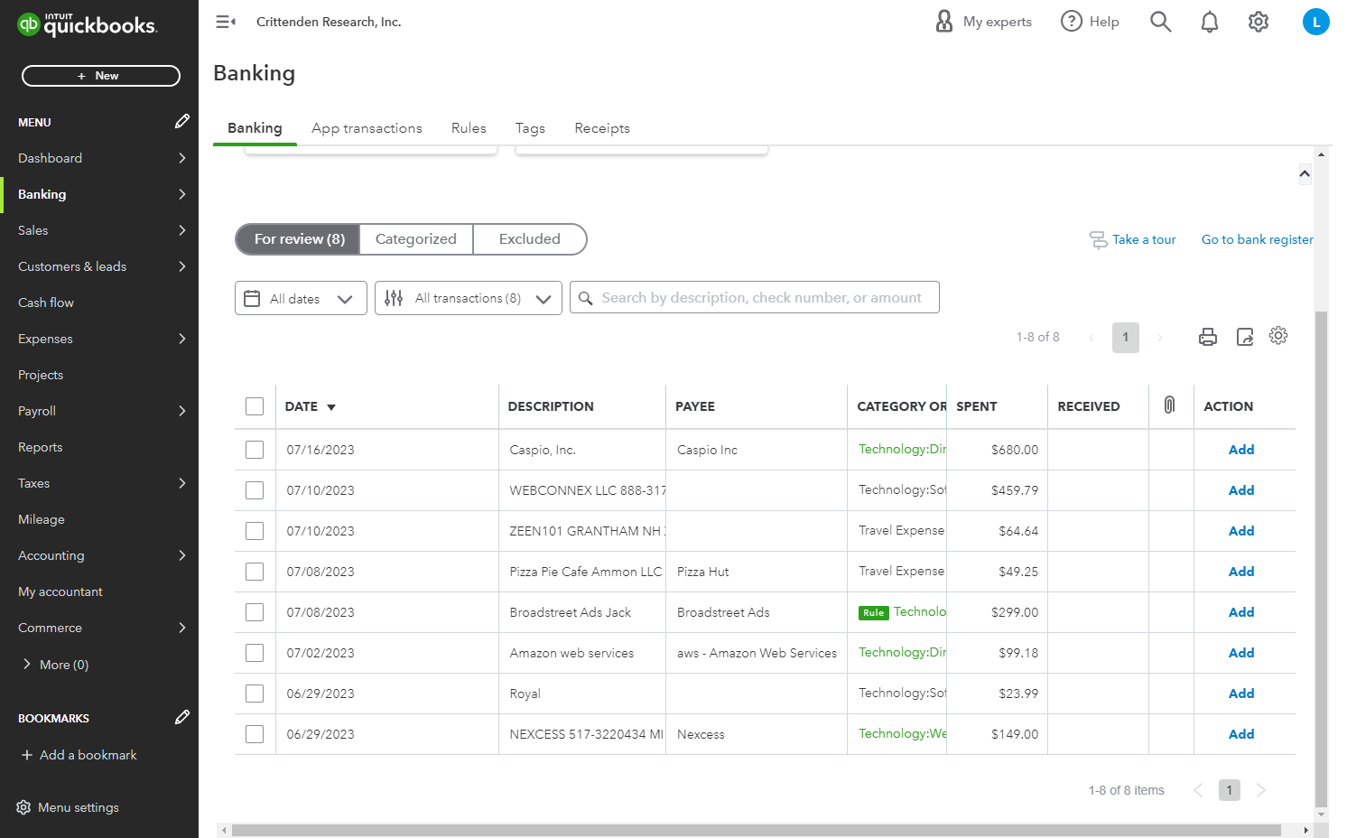Check the Broadstreet Ads Jack transaction row
Viewport: 1347px width, 838px height.
coord(255,612)
